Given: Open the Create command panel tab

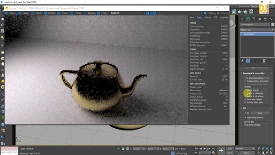Looking at the screenshot, I should 242,19.
